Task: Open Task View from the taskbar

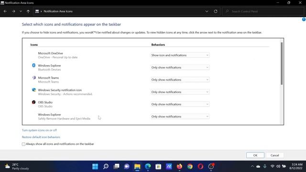Action: click(x=116, y=166)
